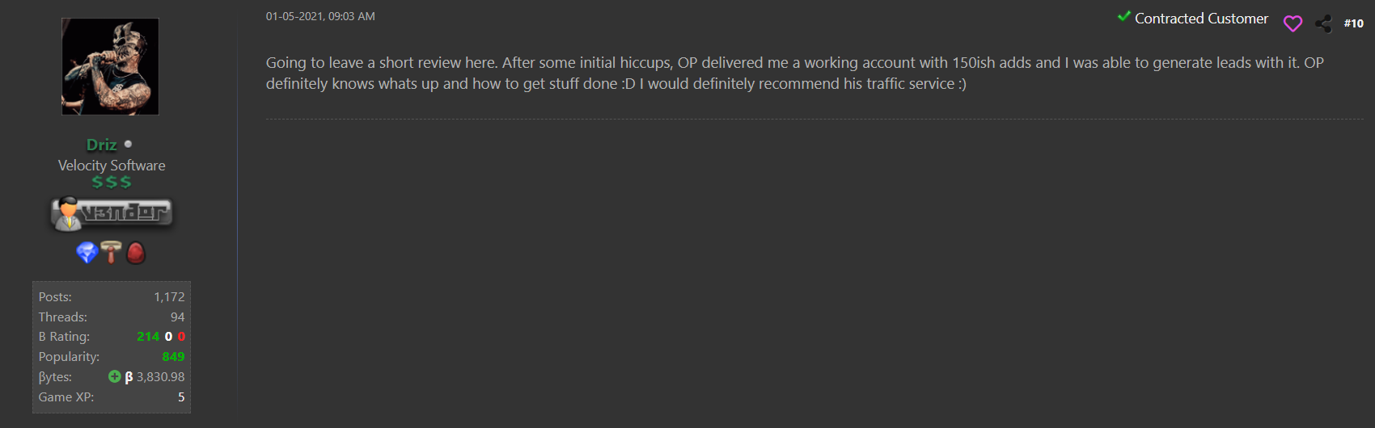The height and width of the screenshot is (428, 1375).
Task: Open the 849 popularity value
Action: coord(173,357)
